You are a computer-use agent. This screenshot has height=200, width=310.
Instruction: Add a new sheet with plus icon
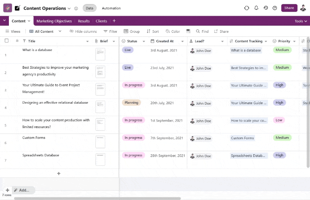click(x=114, y=21)
